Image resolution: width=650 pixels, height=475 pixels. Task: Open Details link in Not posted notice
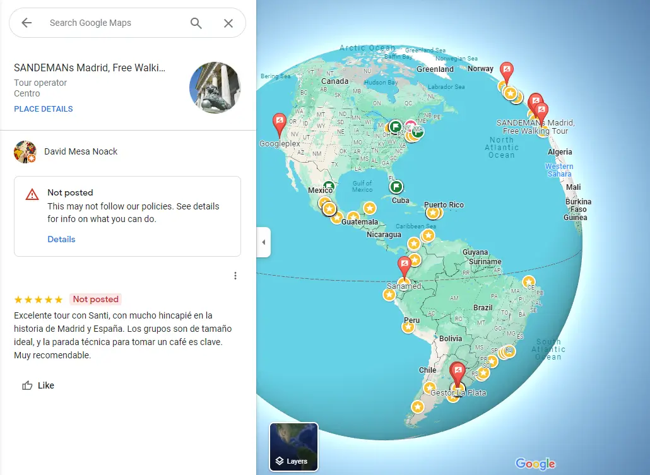[61, 239]
